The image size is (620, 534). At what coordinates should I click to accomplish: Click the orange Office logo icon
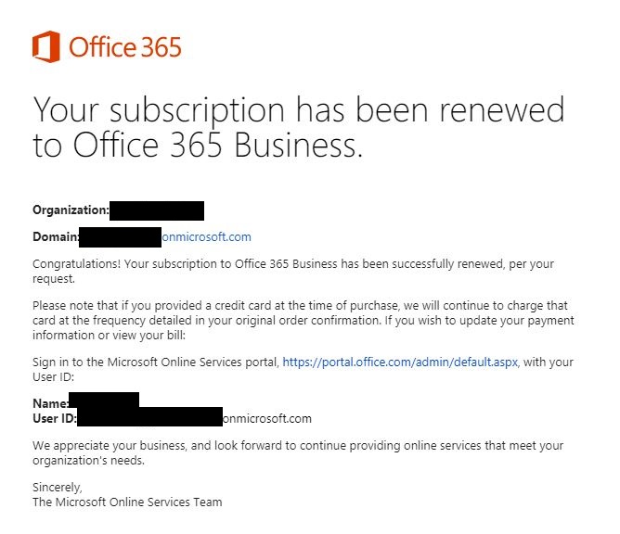click(46, 46)
